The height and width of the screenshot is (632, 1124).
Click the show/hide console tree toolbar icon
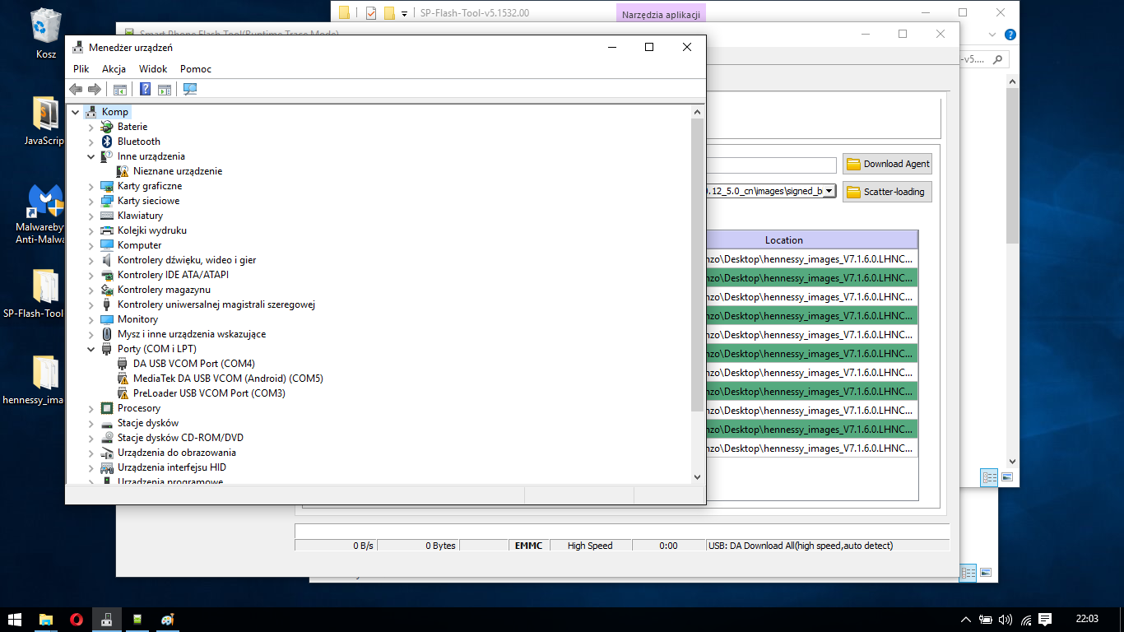click(x=120, y=90)
